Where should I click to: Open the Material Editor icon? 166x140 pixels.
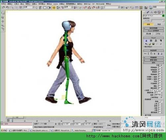[146, 8]
